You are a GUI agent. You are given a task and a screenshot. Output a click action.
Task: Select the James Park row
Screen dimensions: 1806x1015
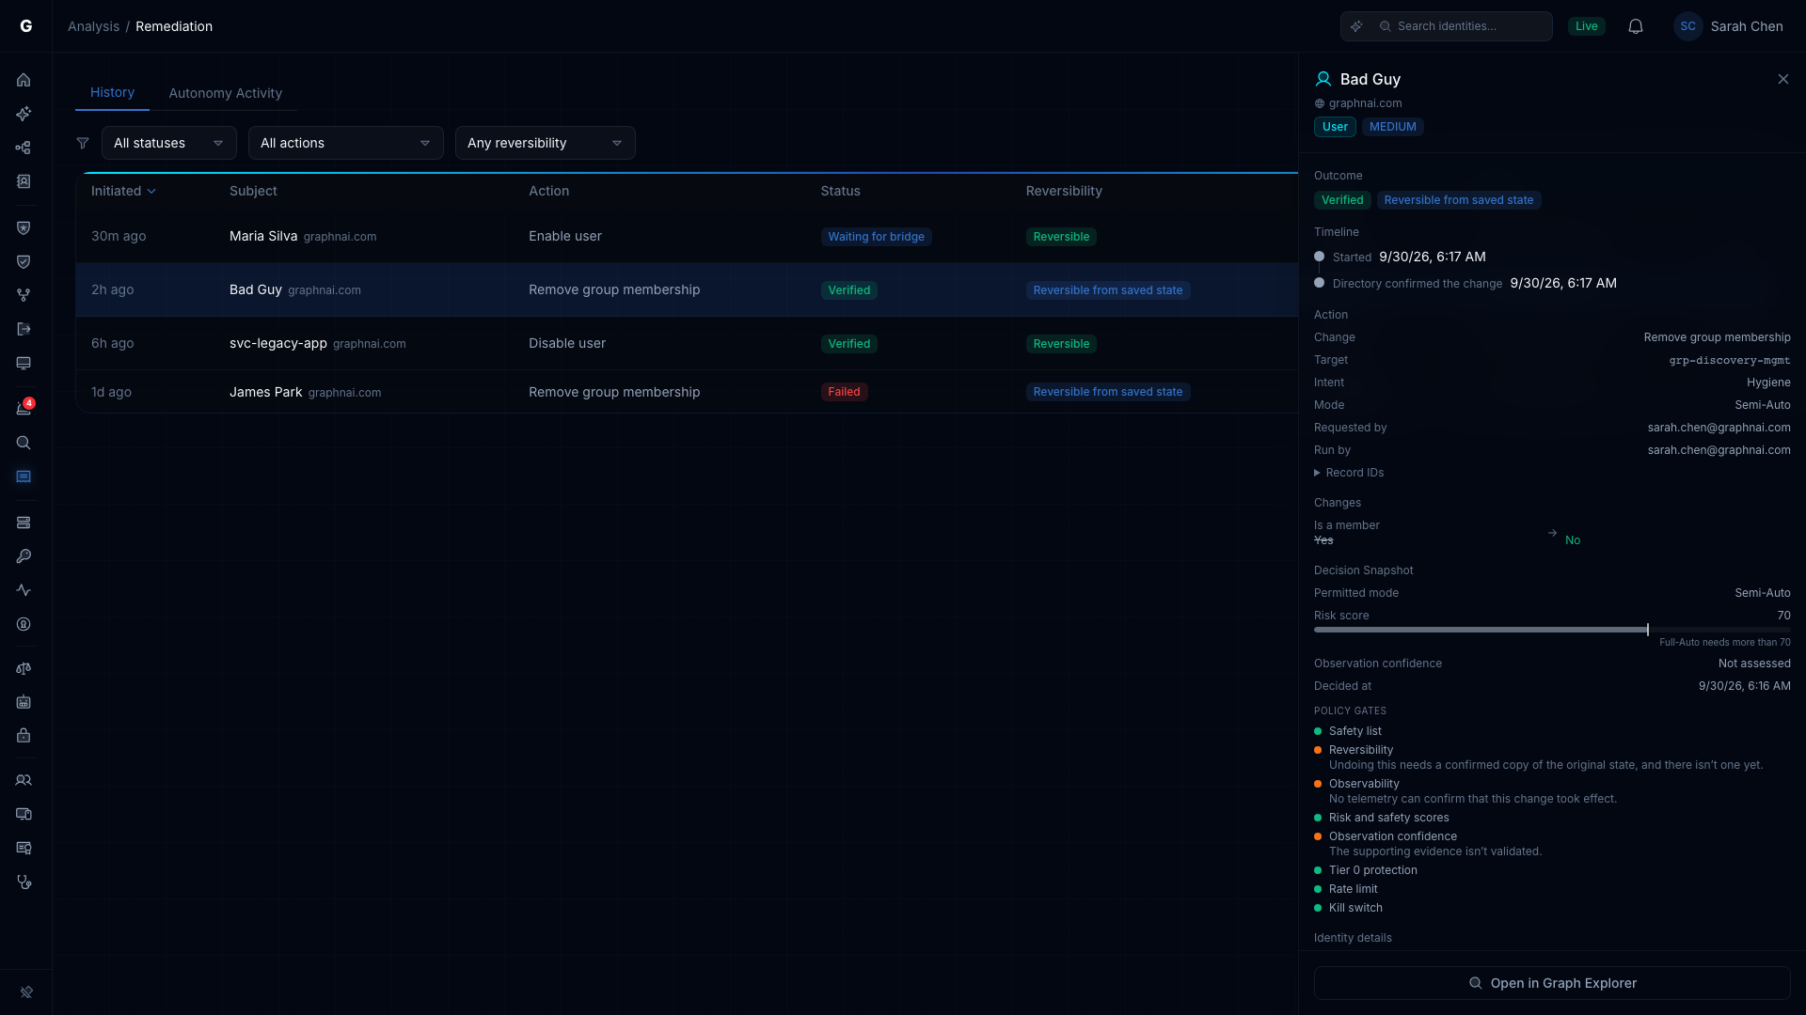687,392
